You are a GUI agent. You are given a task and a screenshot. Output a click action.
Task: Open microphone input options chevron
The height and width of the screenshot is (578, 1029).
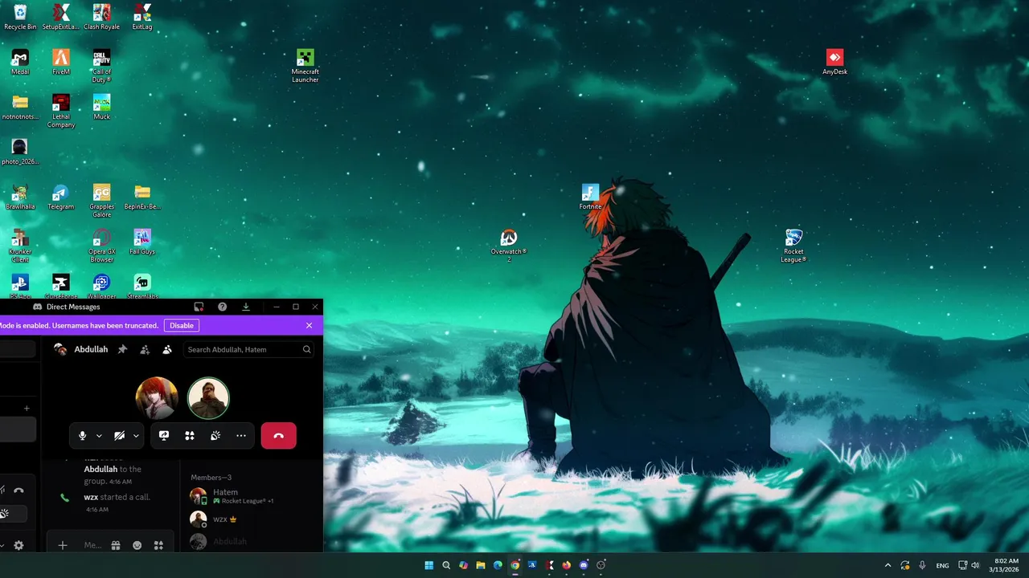click(99, 435)
